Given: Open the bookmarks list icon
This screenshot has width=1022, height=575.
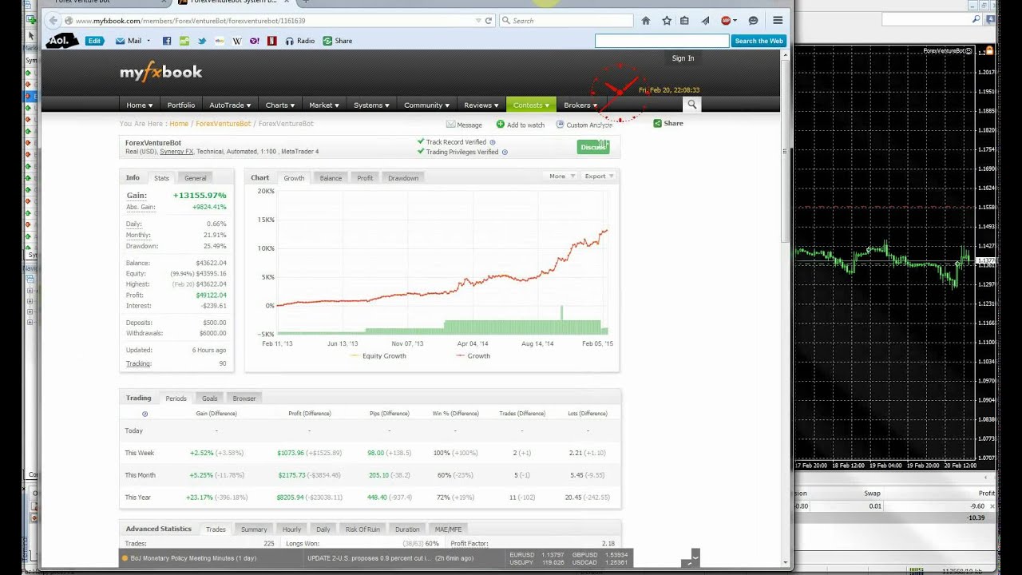Looking at the screenshot, I should tap(684, 21).
